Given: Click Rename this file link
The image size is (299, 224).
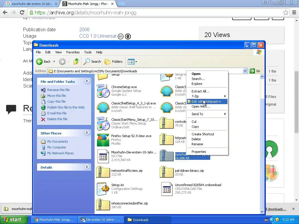Looking at the screenshot, I should pos(58,90).
